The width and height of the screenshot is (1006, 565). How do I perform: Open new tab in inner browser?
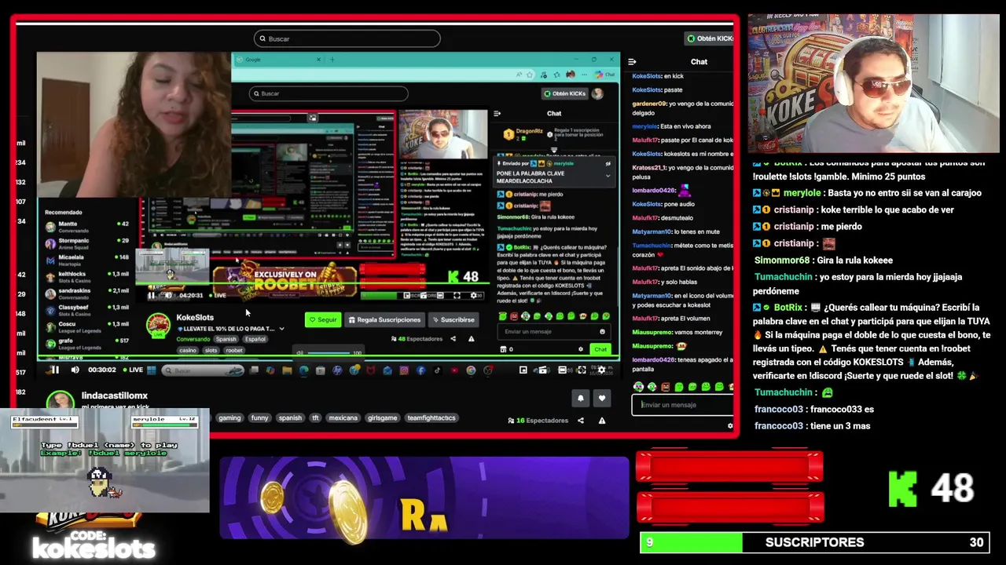coord(332,60)
